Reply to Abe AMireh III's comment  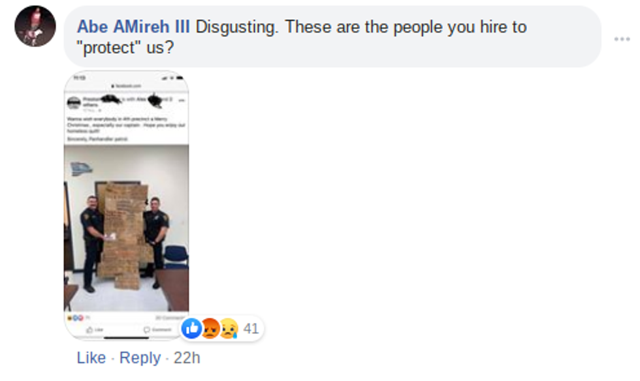tap(140, 358)
